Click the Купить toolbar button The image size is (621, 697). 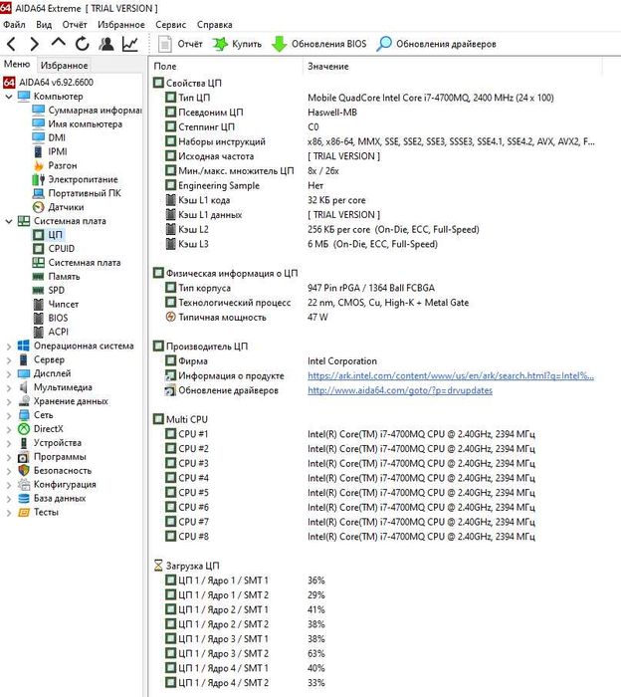click(x=237, y=44)
